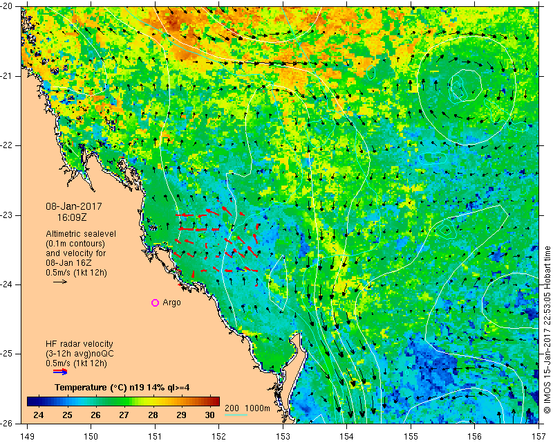Click the 'Altimetric sealevel' legend line
The height and width of the screenshot is (443, 553).
[x=81, y=234]
